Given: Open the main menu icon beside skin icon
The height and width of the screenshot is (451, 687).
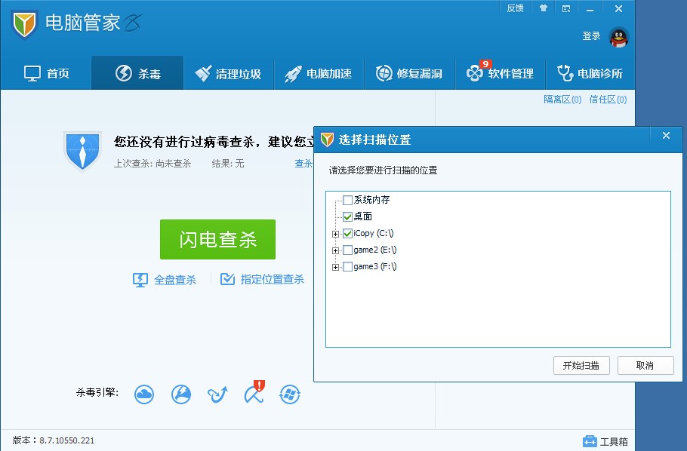Looking at the screenshot, I should pos(566,8).
